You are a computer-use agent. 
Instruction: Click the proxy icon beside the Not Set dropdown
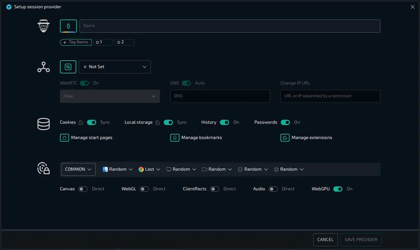point(68,67)
